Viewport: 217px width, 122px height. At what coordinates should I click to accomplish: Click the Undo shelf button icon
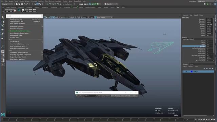pos(35,10)
